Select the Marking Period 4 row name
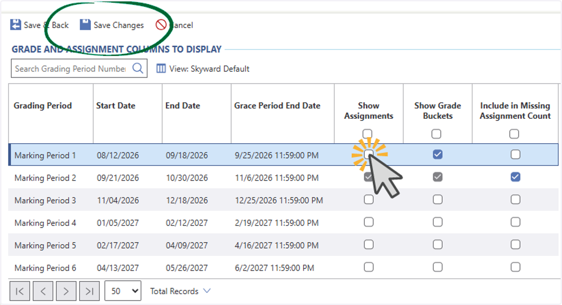Viewport: 562px width, 305px height. 45,223
